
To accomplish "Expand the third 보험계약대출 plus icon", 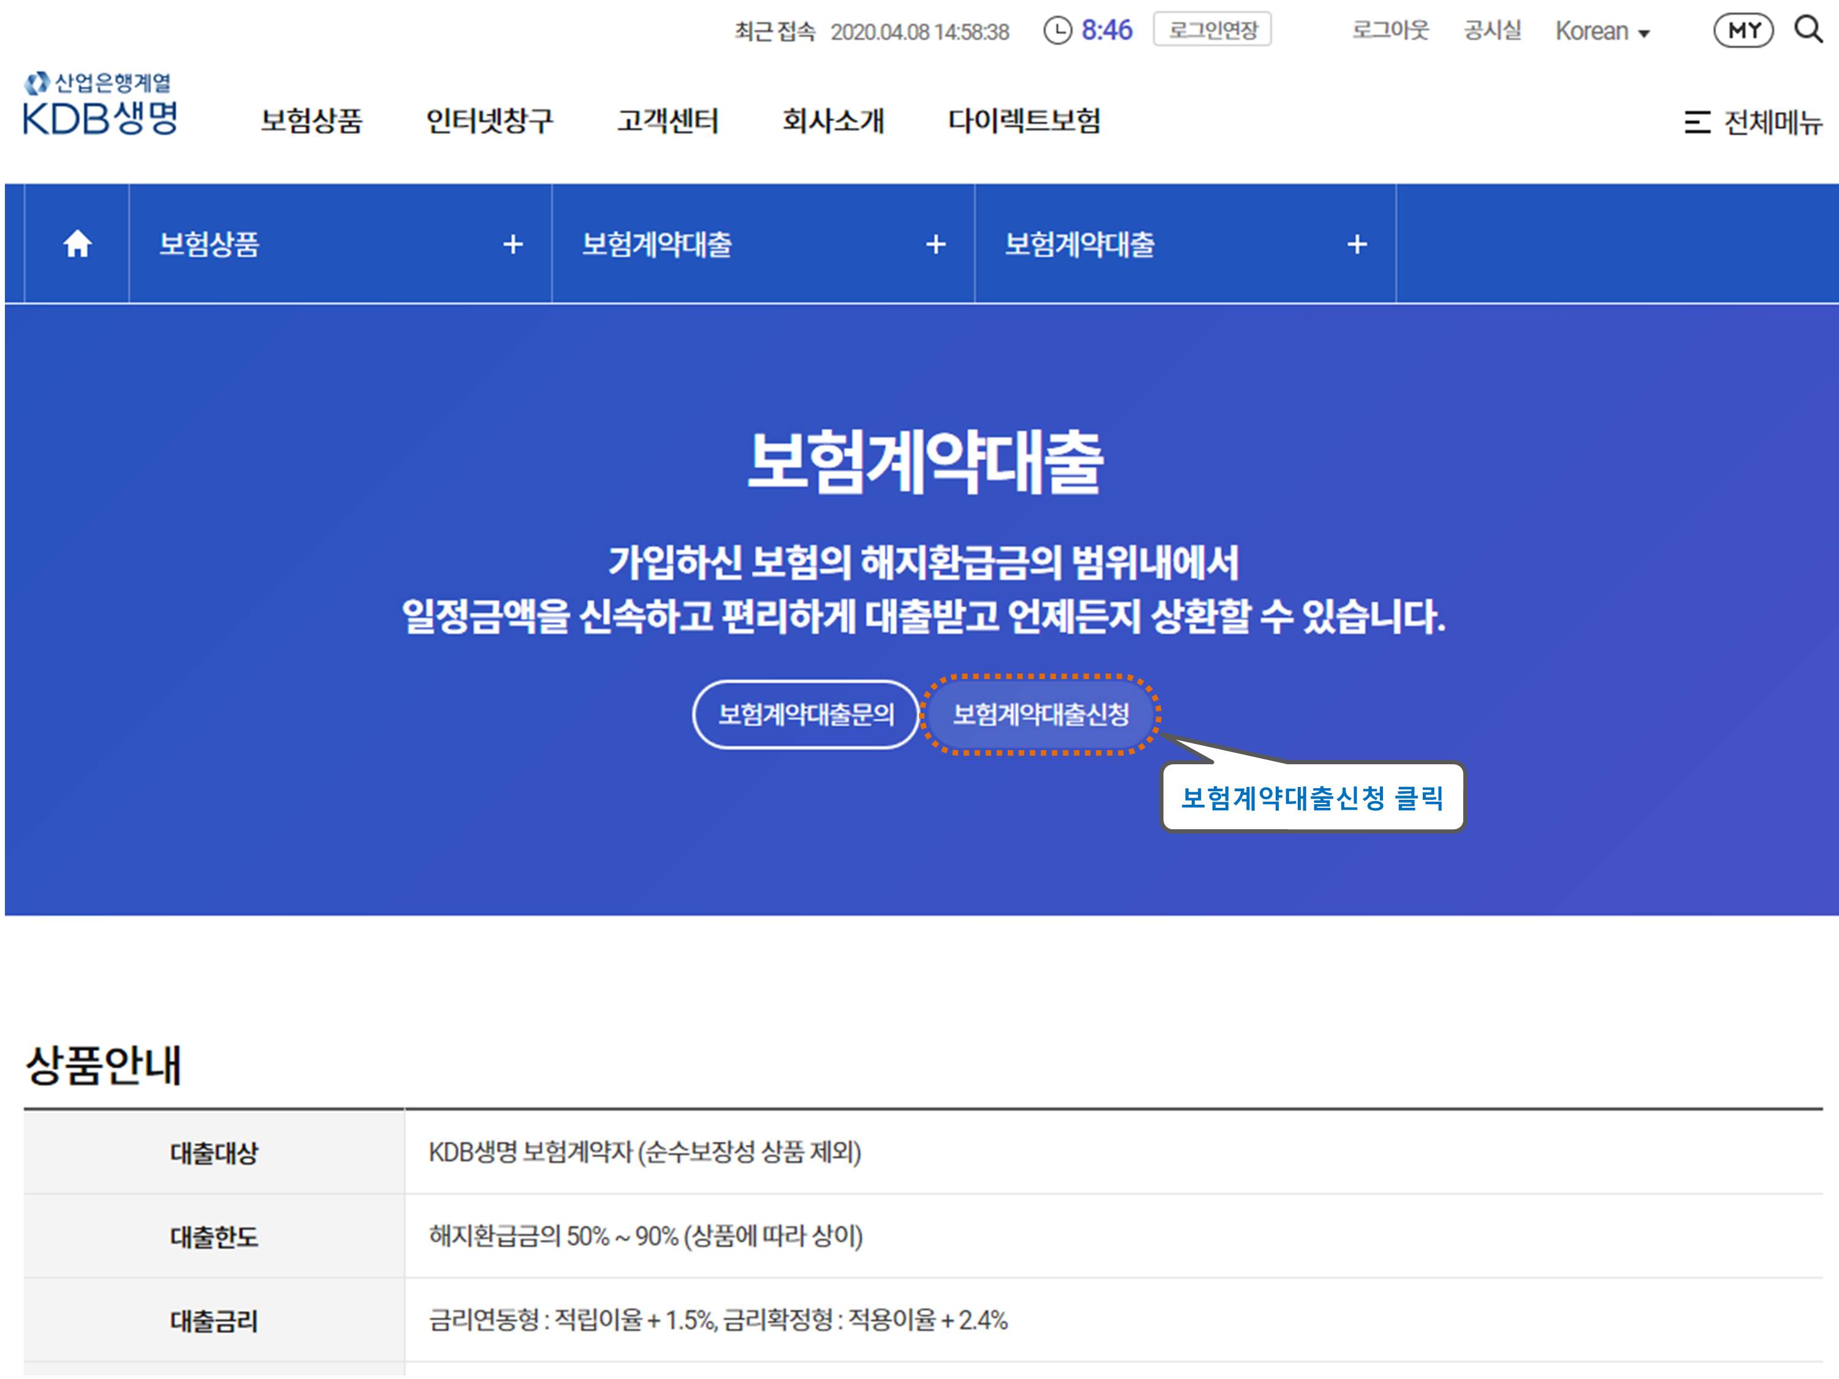I will click(1357, 245).
